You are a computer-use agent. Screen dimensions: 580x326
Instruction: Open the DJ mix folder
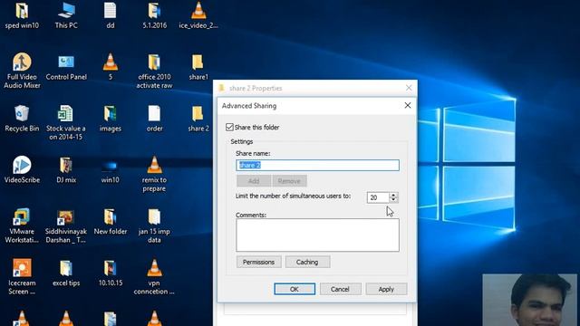pos(66,169)
